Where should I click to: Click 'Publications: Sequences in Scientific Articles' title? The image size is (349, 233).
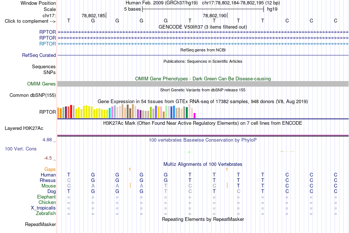point(203,61)
